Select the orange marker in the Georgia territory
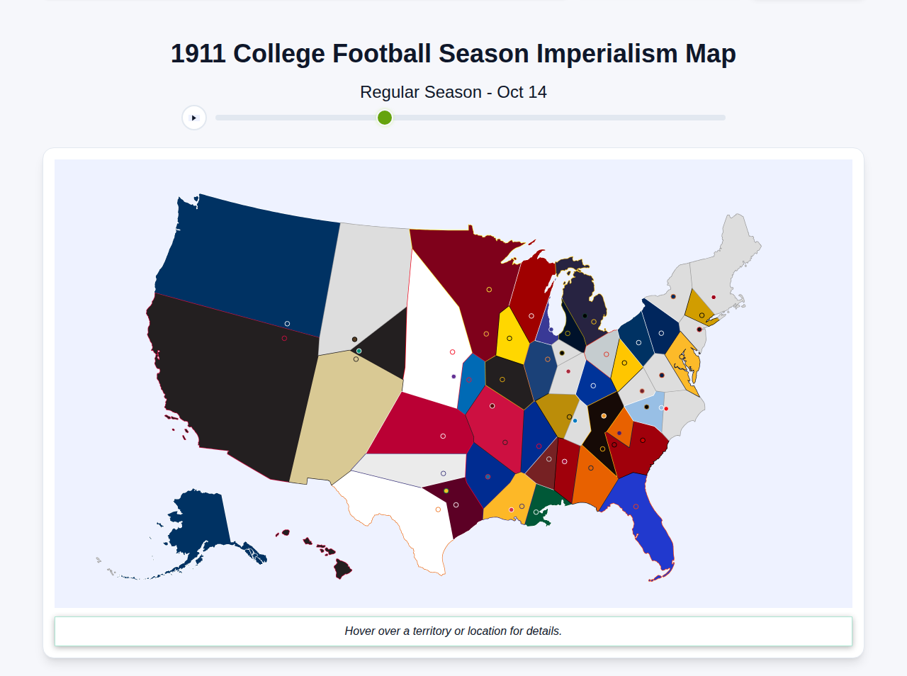 coord(591,468)
